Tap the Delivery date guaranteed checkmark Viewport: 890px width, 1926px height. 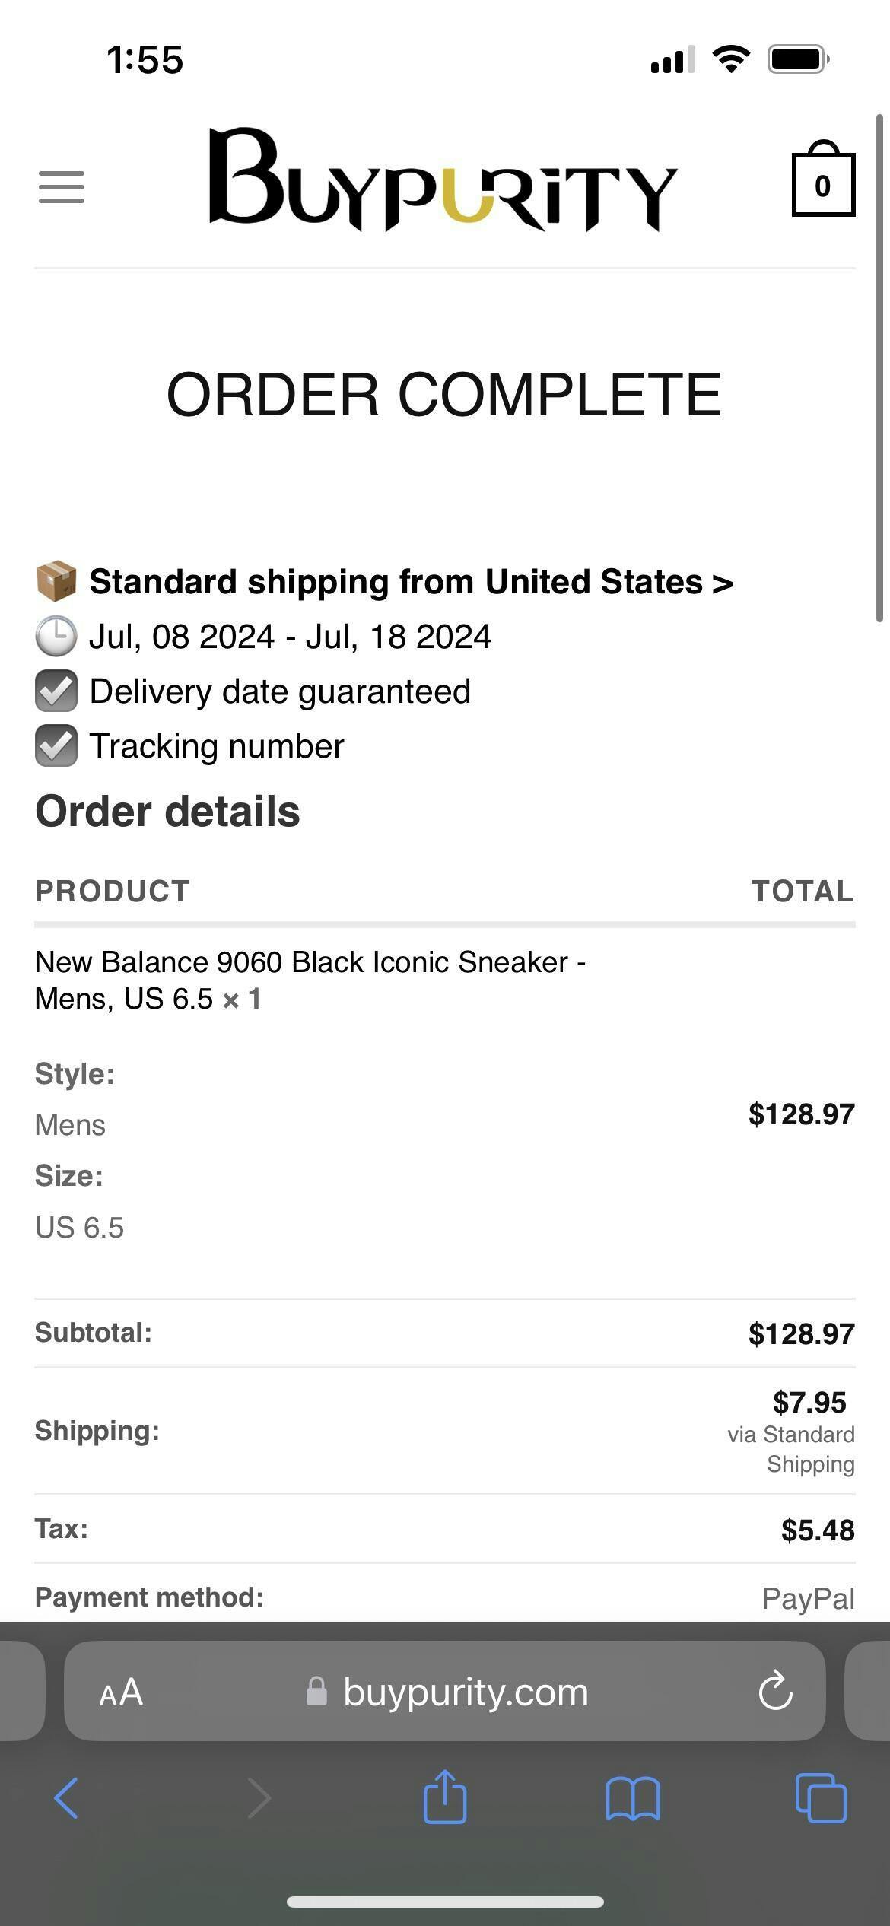[56, 691]
